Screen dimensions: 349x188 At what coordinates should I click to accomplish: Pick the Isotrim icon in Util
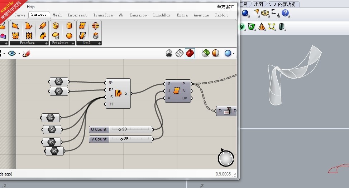click(x=82, y=35)
